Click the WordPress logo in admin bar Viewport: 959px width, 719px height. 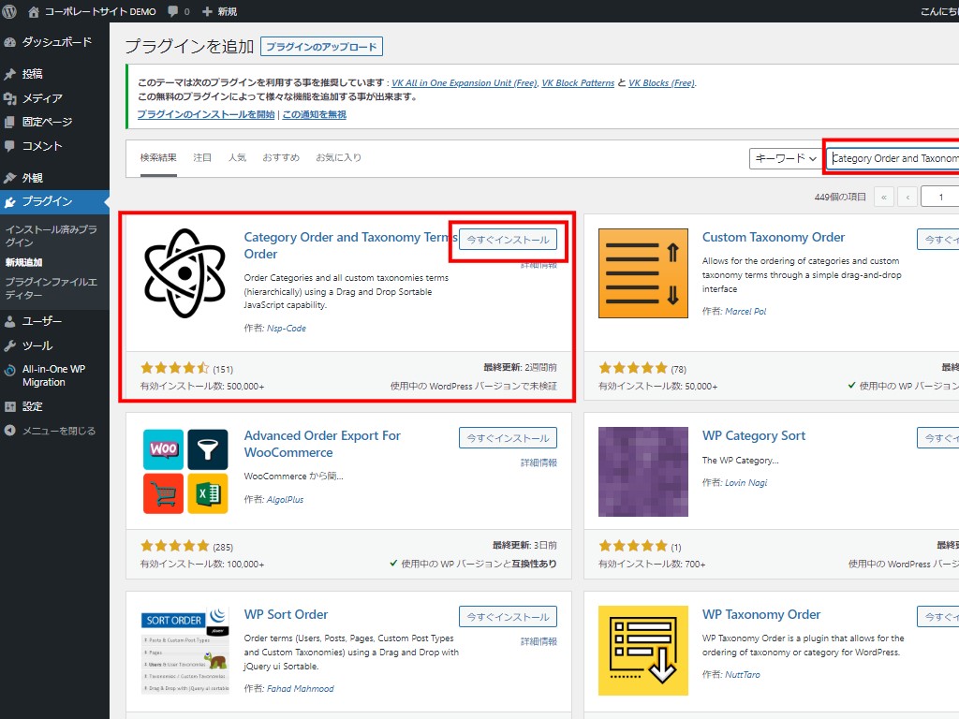(x=10, y=11)
